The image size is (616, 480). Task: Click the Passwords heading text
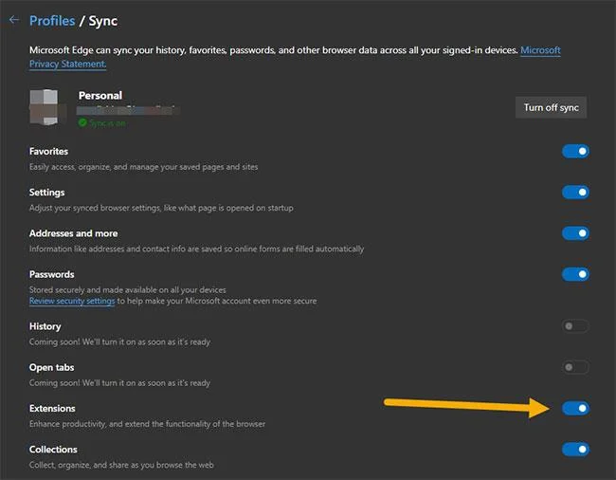pyautogui.click(x=52, y=274)
